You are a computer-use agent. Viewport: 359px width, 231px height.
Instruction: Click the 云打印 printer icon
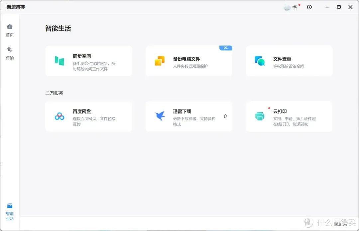click(260, 116)
